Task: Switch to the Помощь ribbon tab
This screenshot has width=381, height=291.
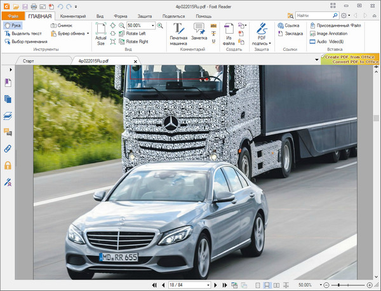Action: click(x=204, y=17)
